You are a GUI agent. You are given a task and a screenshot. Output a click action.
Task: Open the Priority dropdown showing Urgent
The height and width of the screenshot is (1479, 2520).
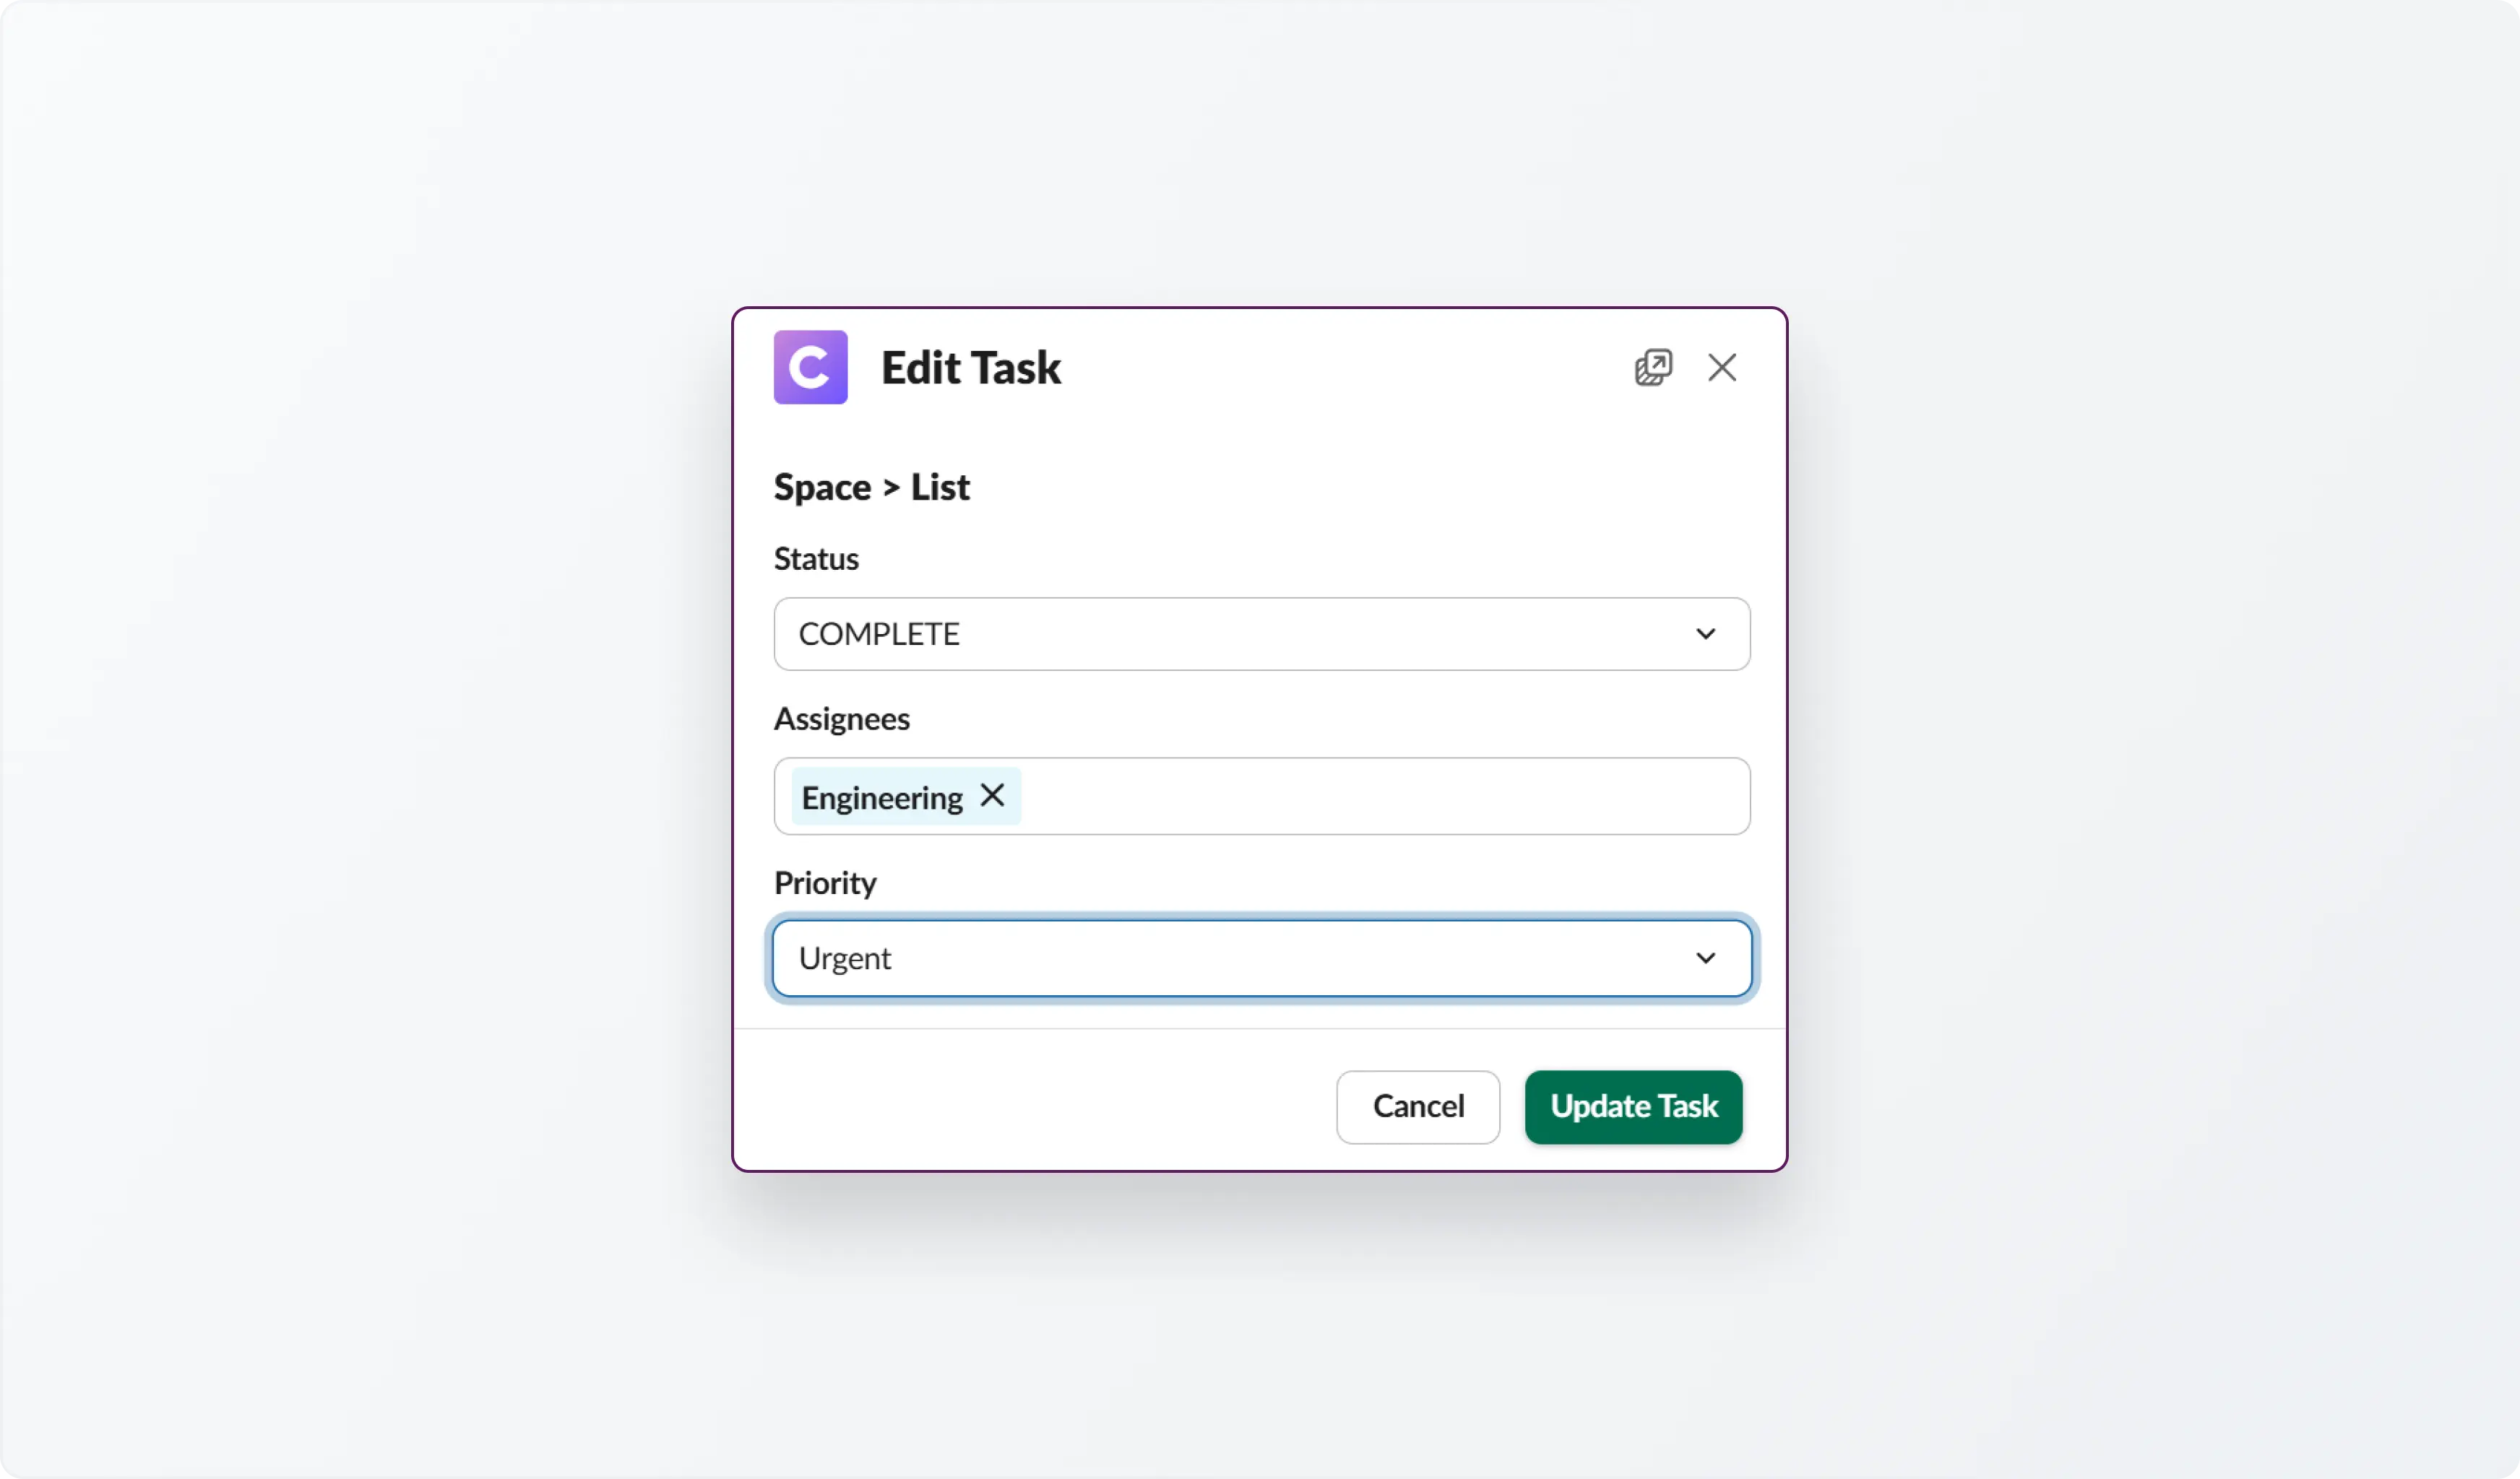1260,958
